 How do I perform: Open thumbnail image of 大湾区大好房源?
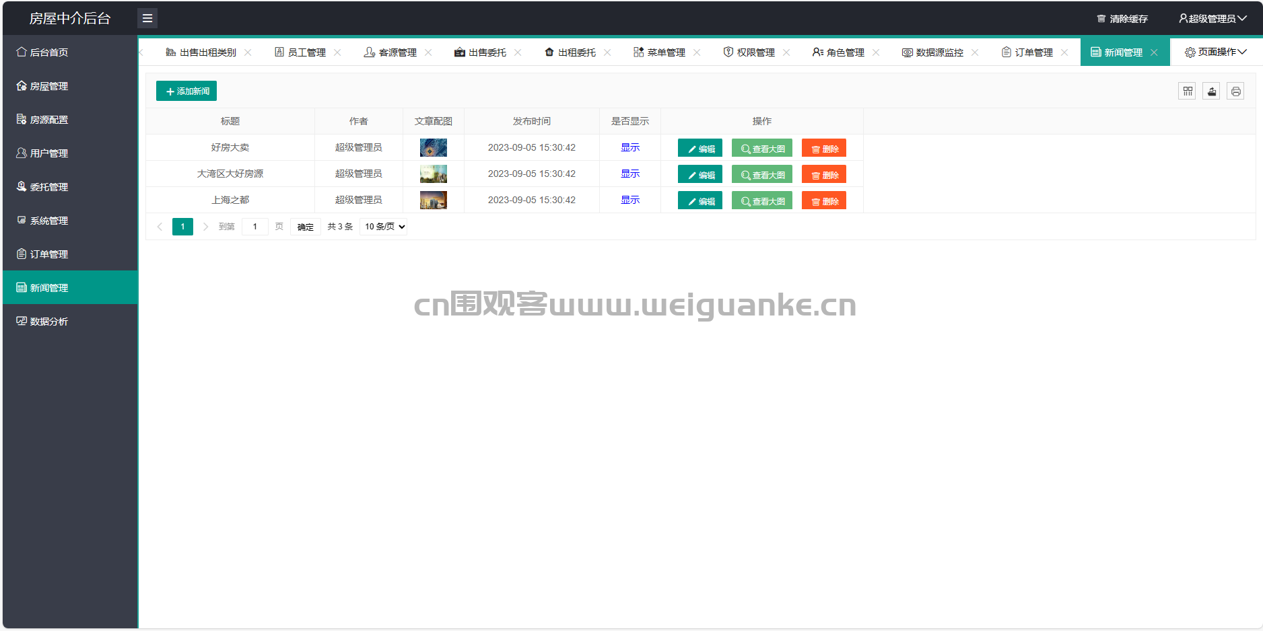pos(434,174)
